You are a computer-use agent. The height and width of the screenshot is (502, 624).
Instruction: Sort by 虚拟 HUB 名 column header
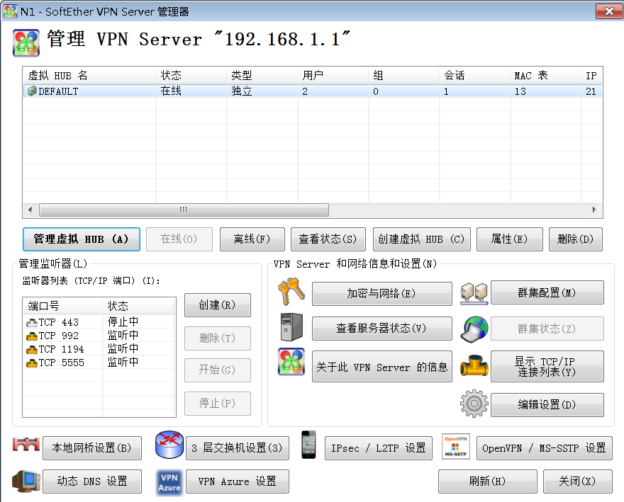point(89,76)
